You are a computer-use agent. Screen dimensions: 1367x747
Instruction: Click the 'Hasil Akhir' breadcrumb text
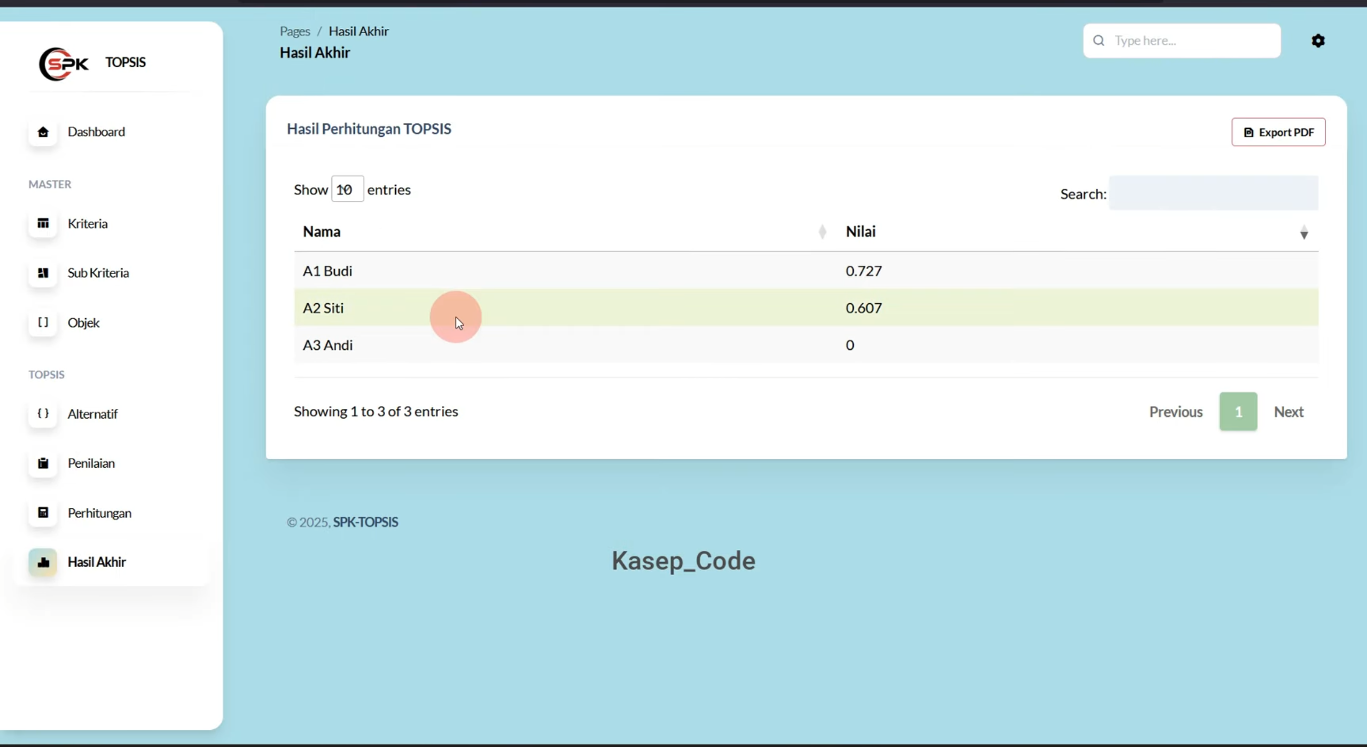point(358,31)
